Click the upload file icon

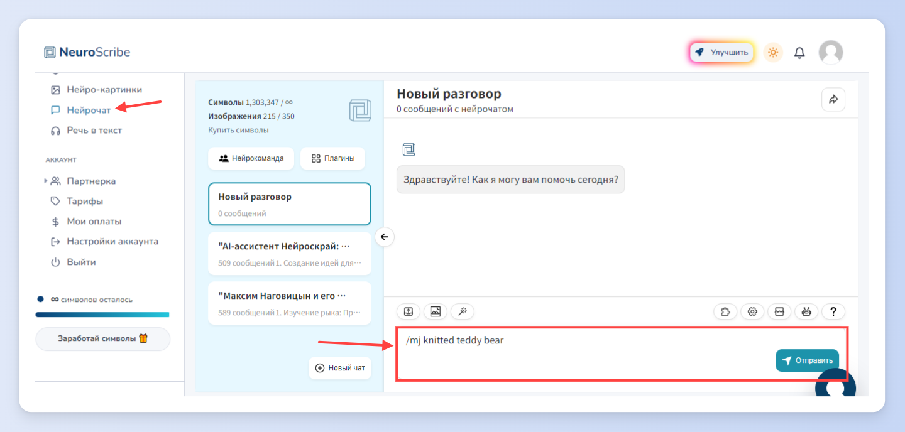coord(409,311)
